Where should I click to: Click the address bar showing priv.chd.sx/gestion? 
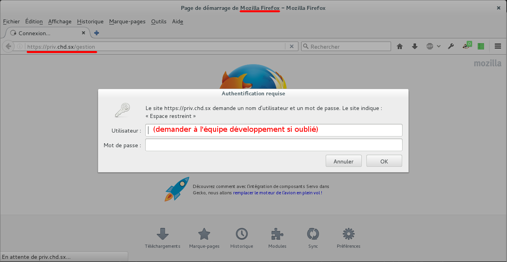[x=155, y=46]
